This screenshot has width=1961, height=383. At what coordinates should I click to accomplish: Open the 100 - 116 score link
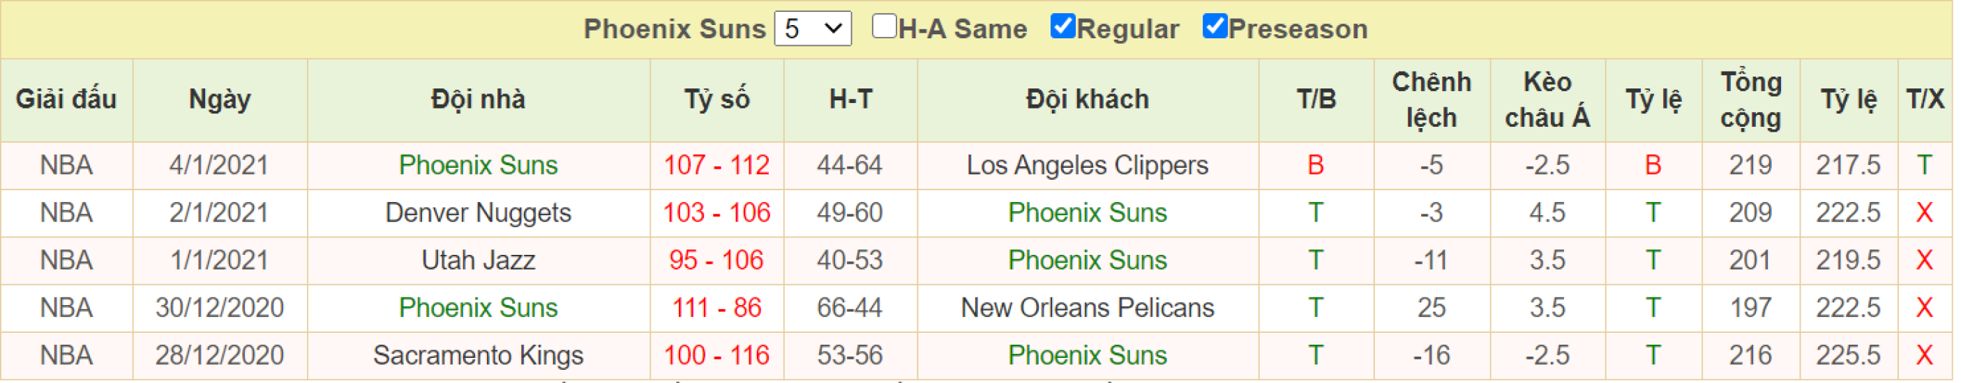pos(716,355)
